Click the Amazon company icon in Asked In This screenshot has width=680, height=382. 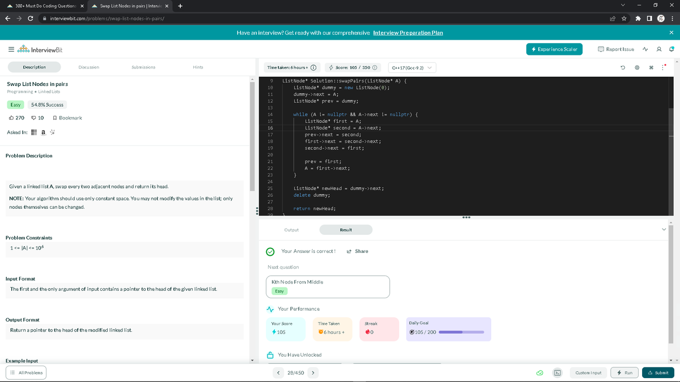click(44, 132)
